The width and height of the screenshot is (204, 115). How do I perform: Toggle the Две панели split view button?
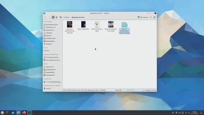pos(143,17)
